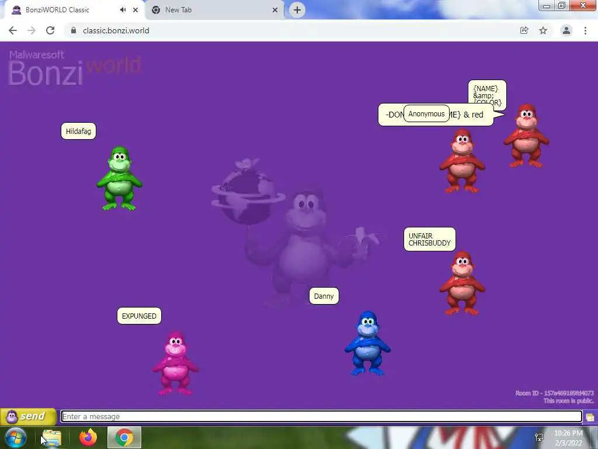
Task: Close the New Tab tab
Action: [x=275, y=10]
